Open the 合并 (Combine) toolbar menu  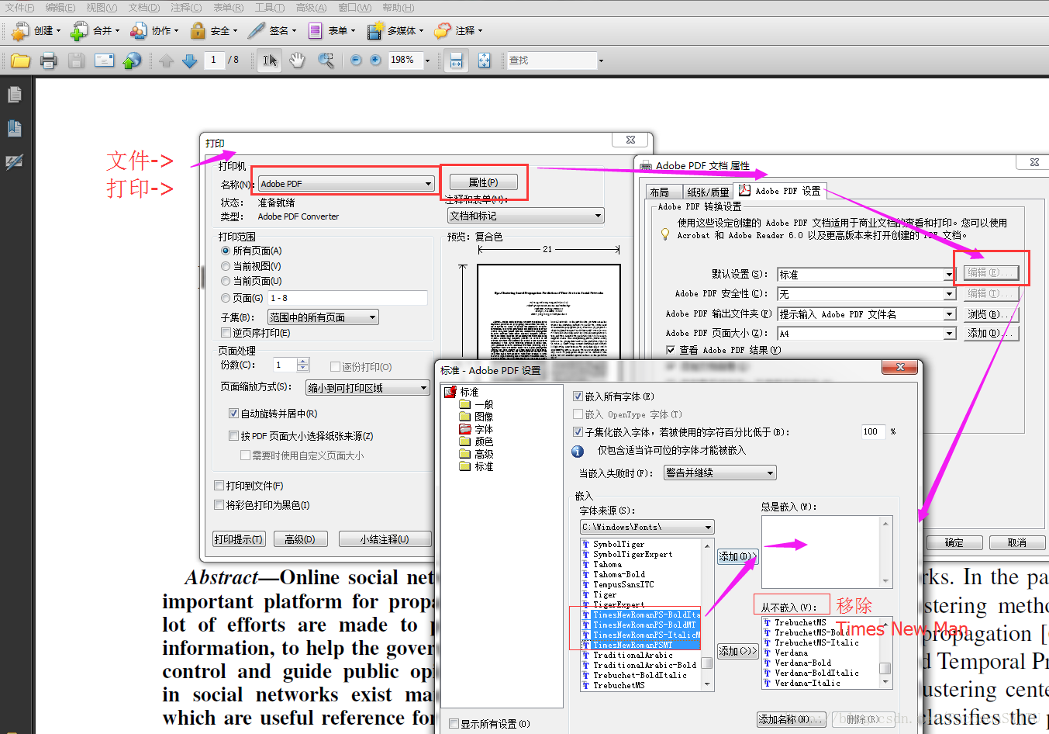[95, 31]
